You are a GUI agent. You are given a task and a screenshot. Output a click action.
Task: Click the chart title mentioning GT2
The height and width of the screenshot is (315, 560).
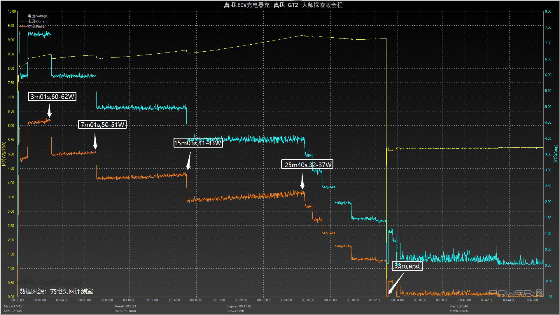(283, 5)
